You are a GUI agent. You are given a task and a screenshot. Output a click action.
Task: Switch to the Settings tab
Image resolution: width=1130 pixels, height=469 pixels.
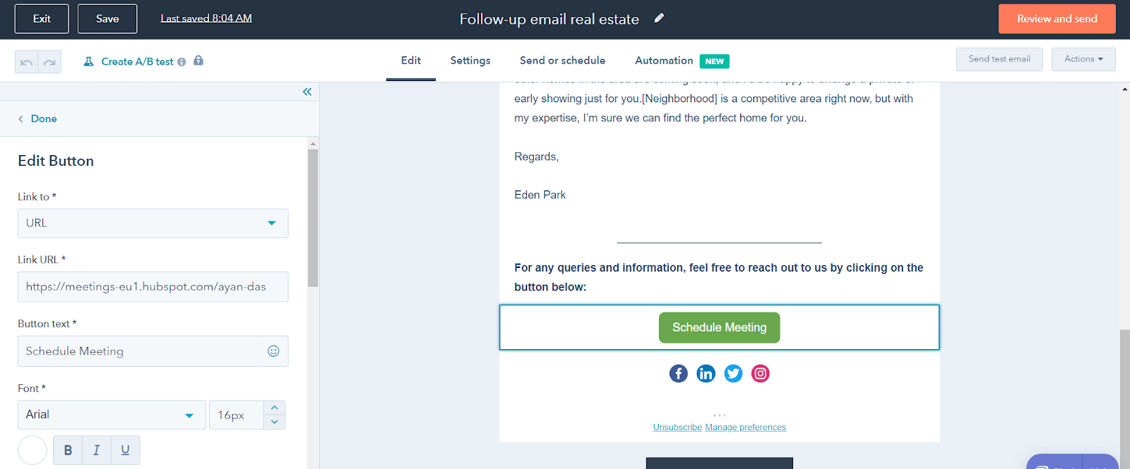click(470, 60)
